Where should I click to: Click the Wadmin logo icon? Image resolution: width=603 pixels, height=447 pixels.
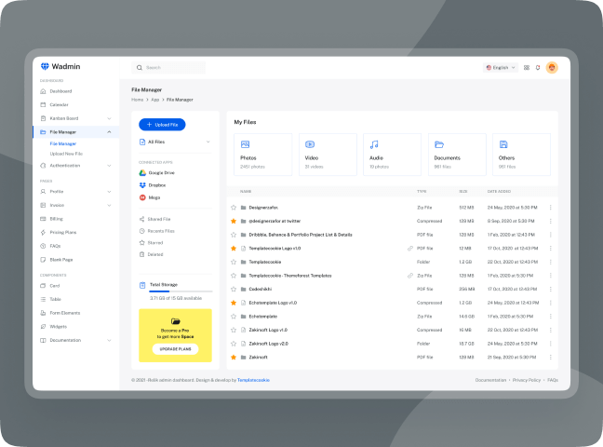tap(45, 67)
